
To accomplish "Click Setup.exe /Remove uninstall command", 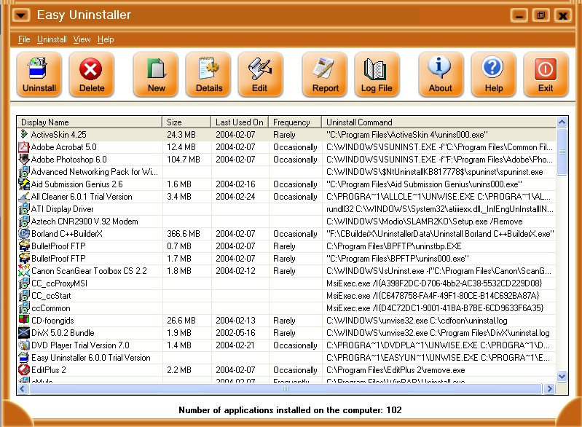I will click(x=425, y=221).
